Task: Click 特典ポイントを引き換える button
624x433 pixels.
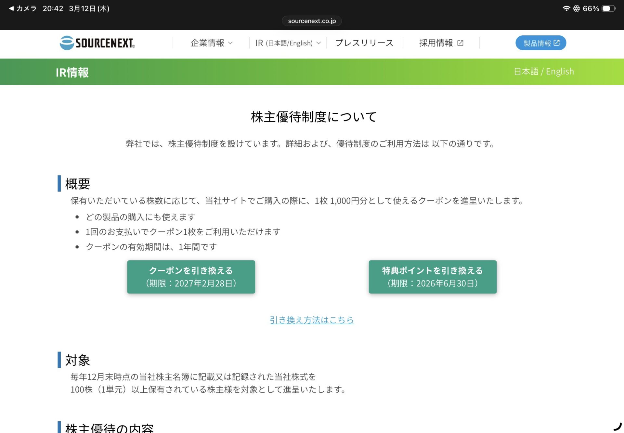Action: [x=433, y=277]
